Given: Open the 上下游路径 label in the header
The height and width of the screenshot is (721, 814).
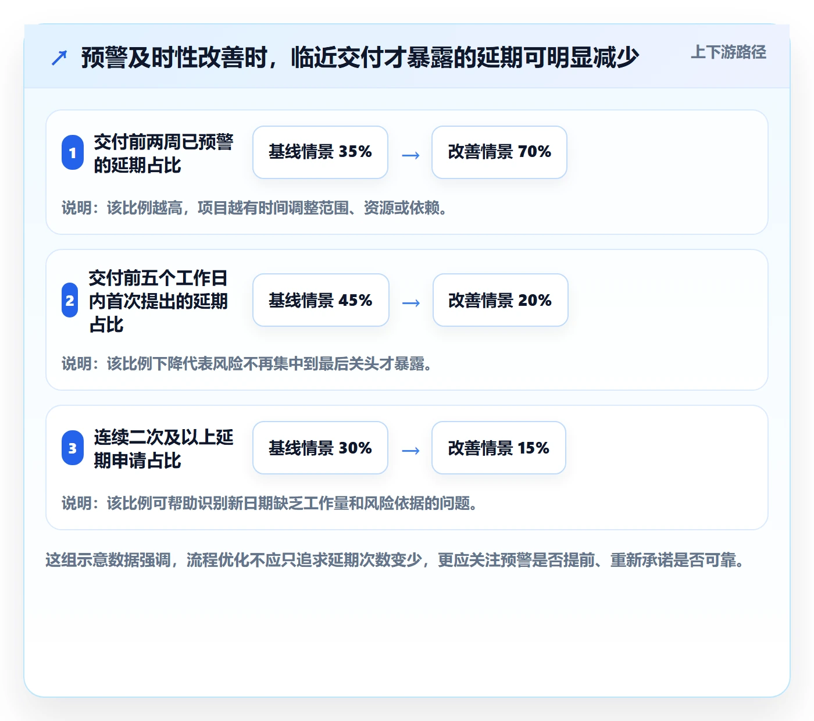Looking at the screenshot, I should 729,52.
